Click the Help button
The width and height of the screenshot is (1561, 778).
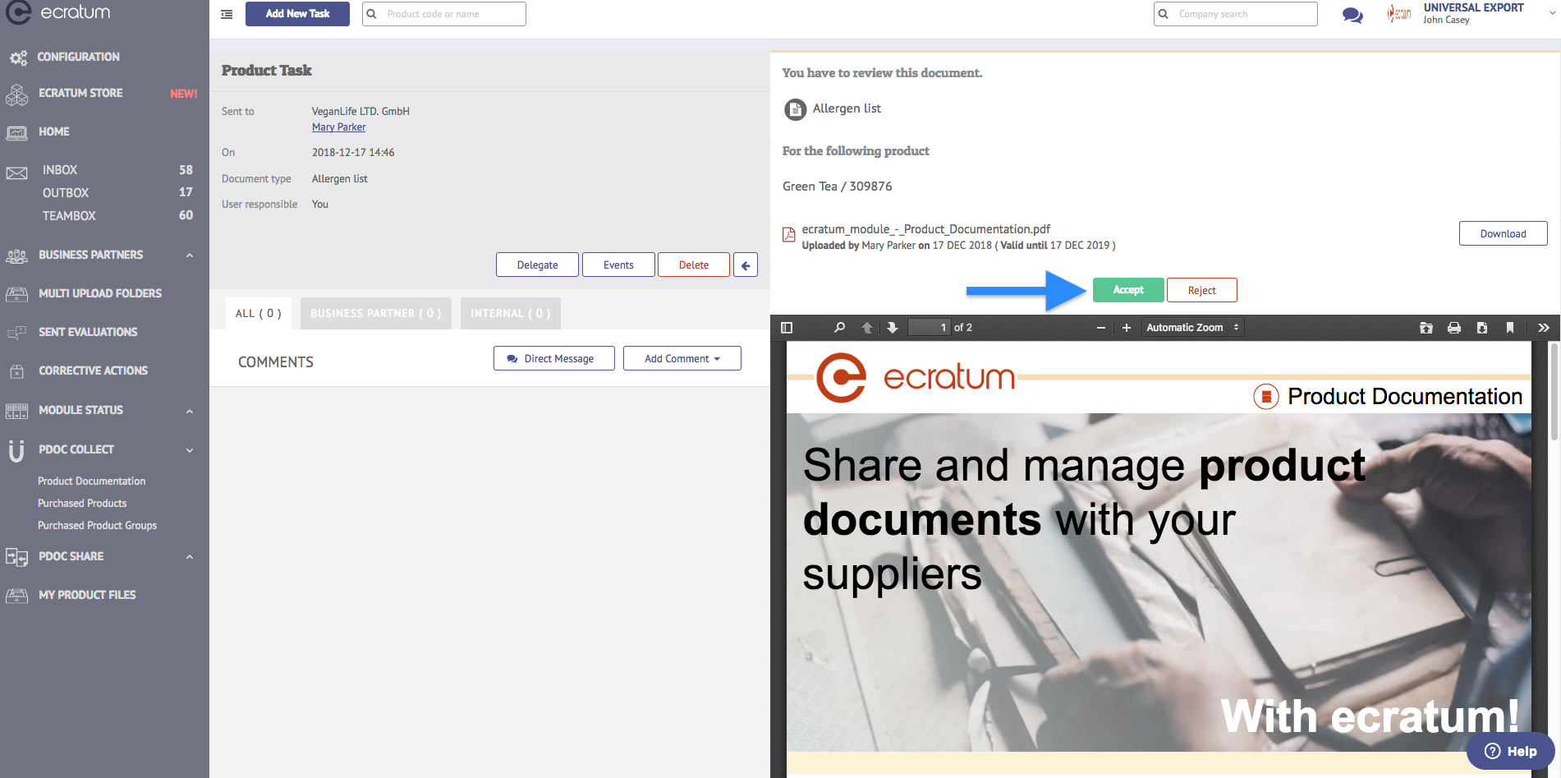tap(1511, 752)
